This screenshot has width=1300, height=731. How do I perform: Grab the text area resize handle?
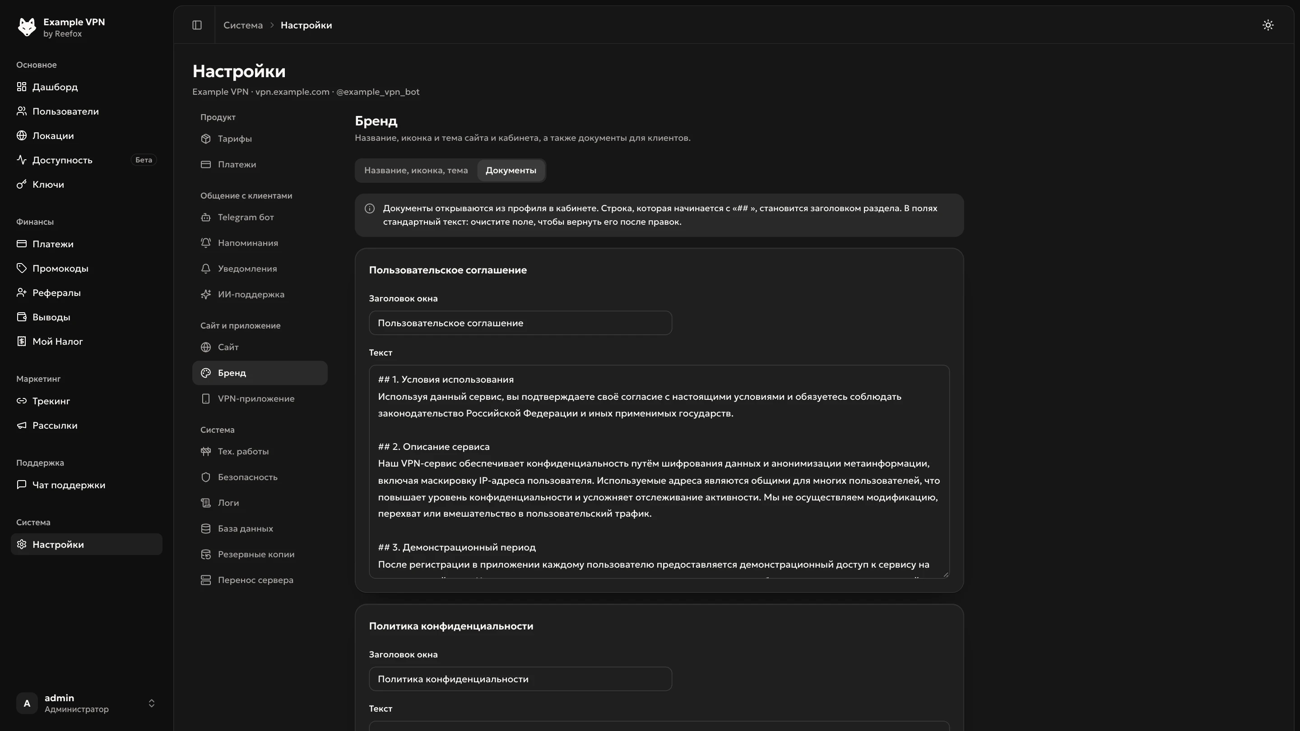tap(946, 574)
